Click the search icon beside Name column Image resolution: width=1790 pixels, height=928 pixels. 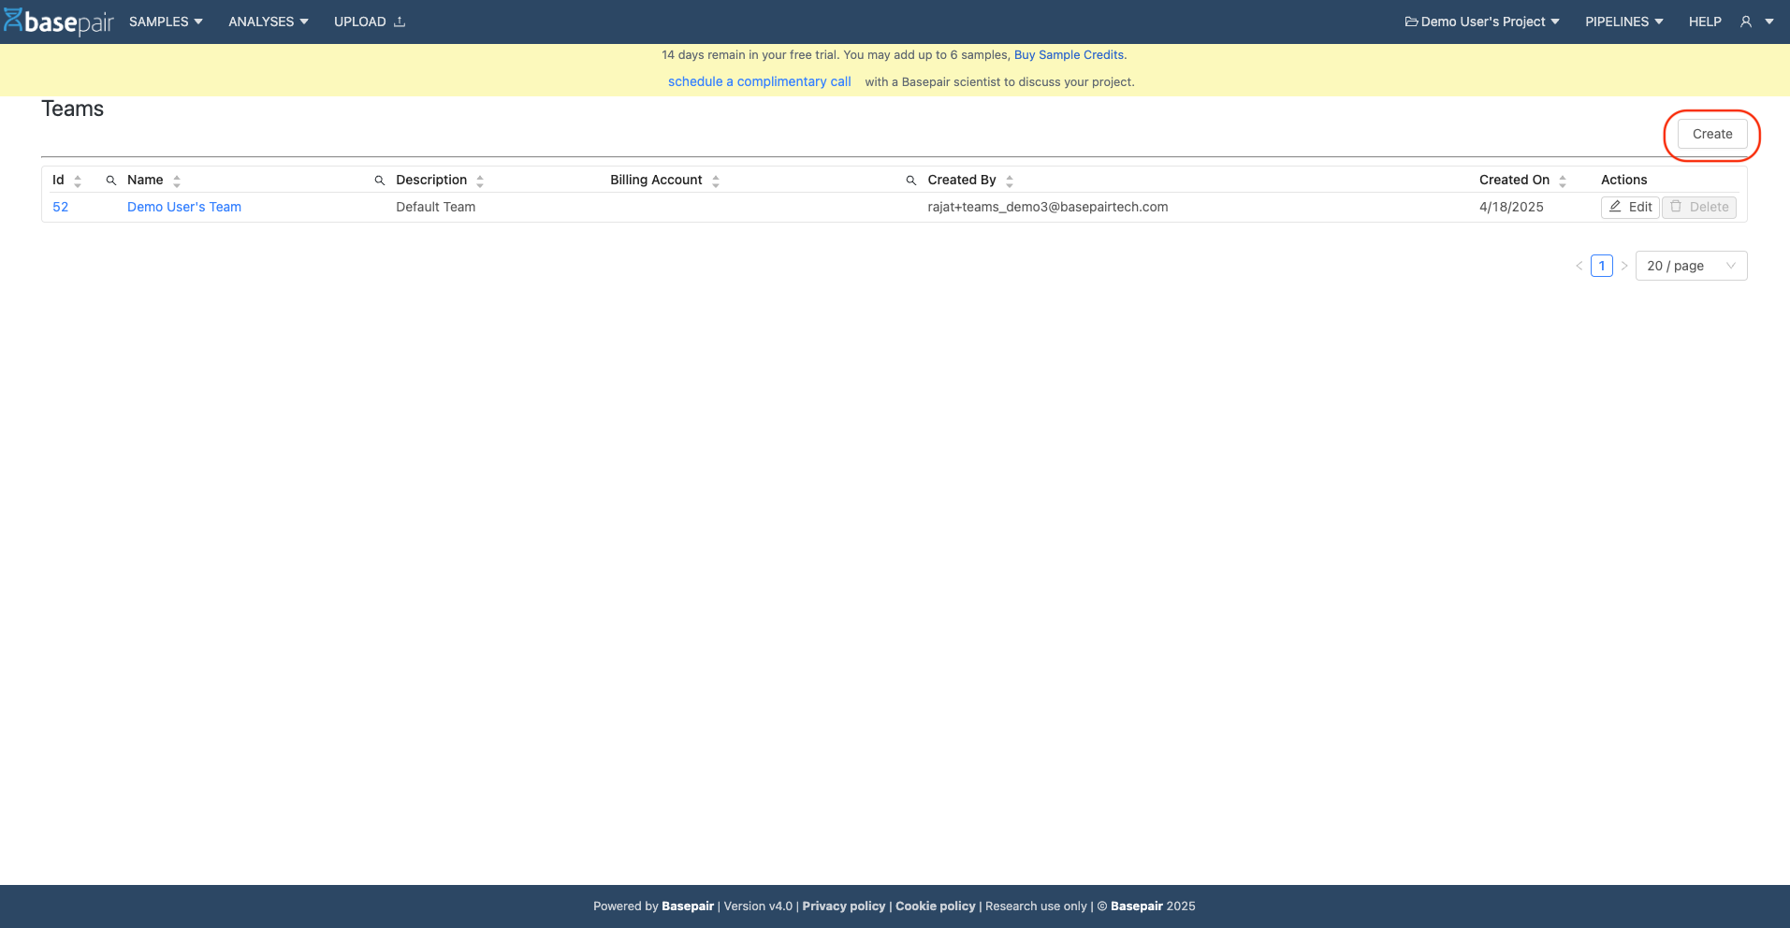pyautogui.click(x=111, y=181)
